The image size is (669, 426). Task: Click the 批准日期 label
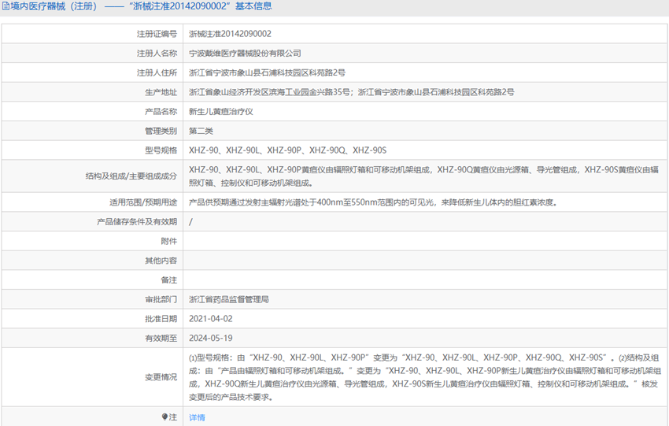pos(161,319)
